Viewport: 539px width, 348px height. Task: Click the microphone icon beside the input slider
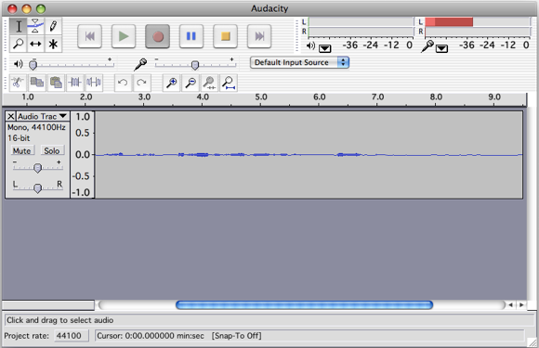click(140, 64)
